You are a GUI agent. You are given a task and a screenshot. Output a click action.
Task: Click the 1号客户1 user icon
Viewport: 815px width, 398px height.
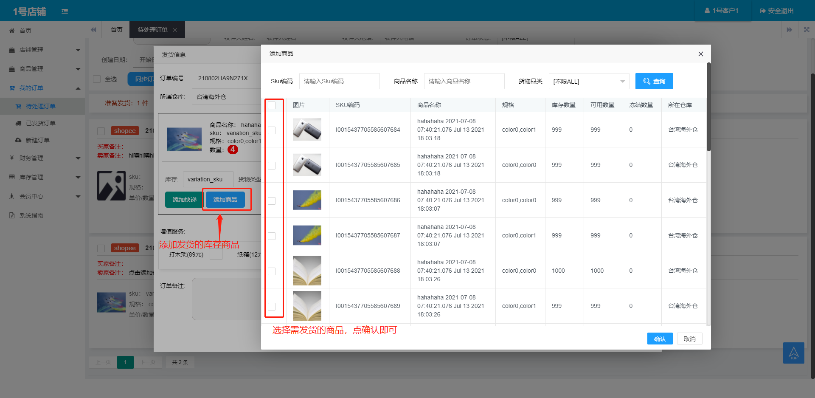coord(707,11)
